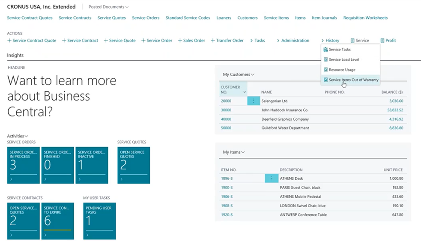The width and height of the screenshot is (421, 241).
Task: Click the Resource Usage report icon
Action: [x=326, y=70]
